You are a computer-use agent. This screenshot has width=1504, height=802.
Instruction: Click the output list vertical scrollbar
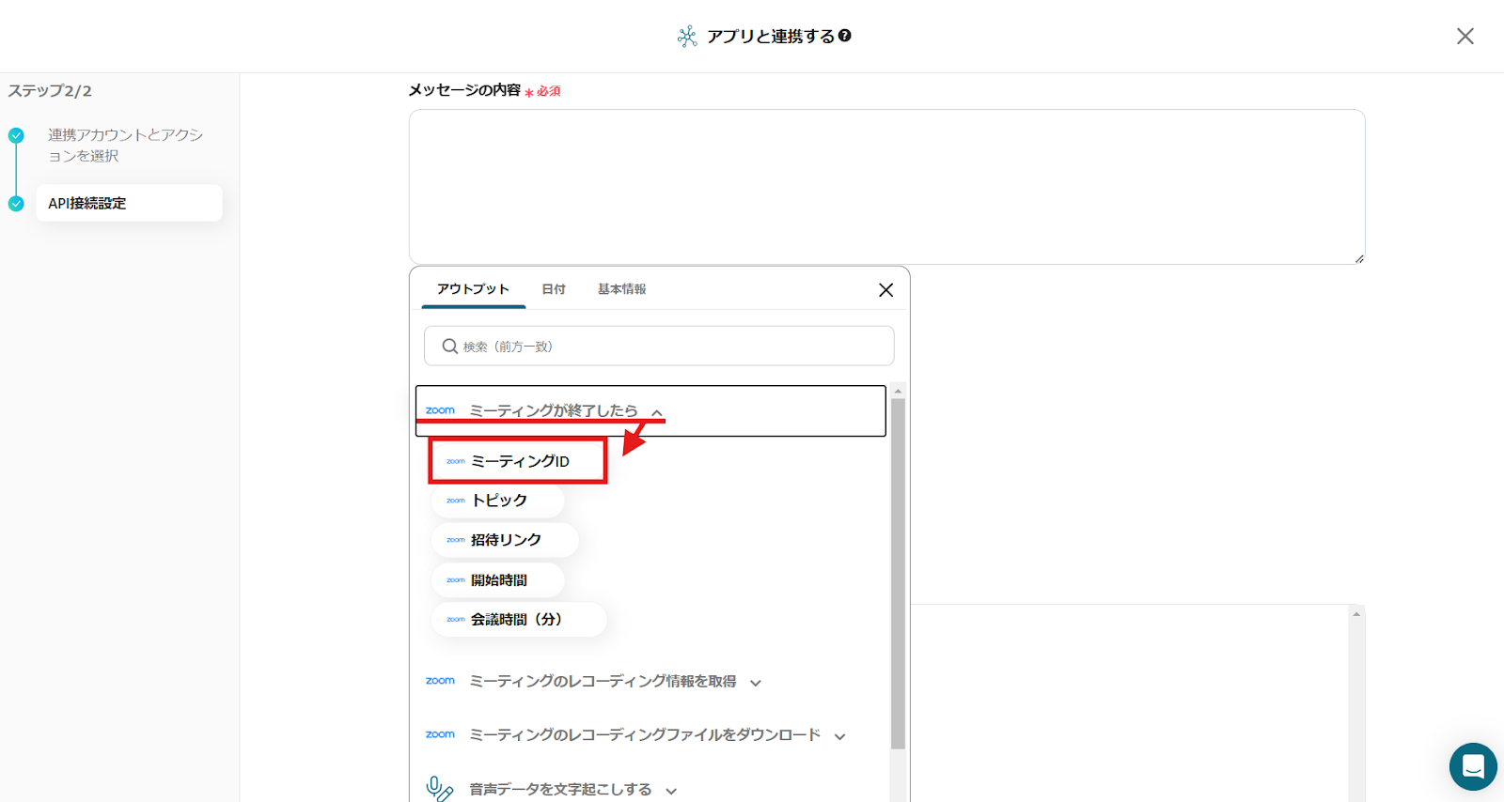[x=898, y=573]
